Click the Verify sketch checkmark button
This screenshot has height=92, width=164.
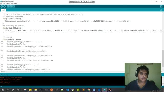(x=2, y=6)
